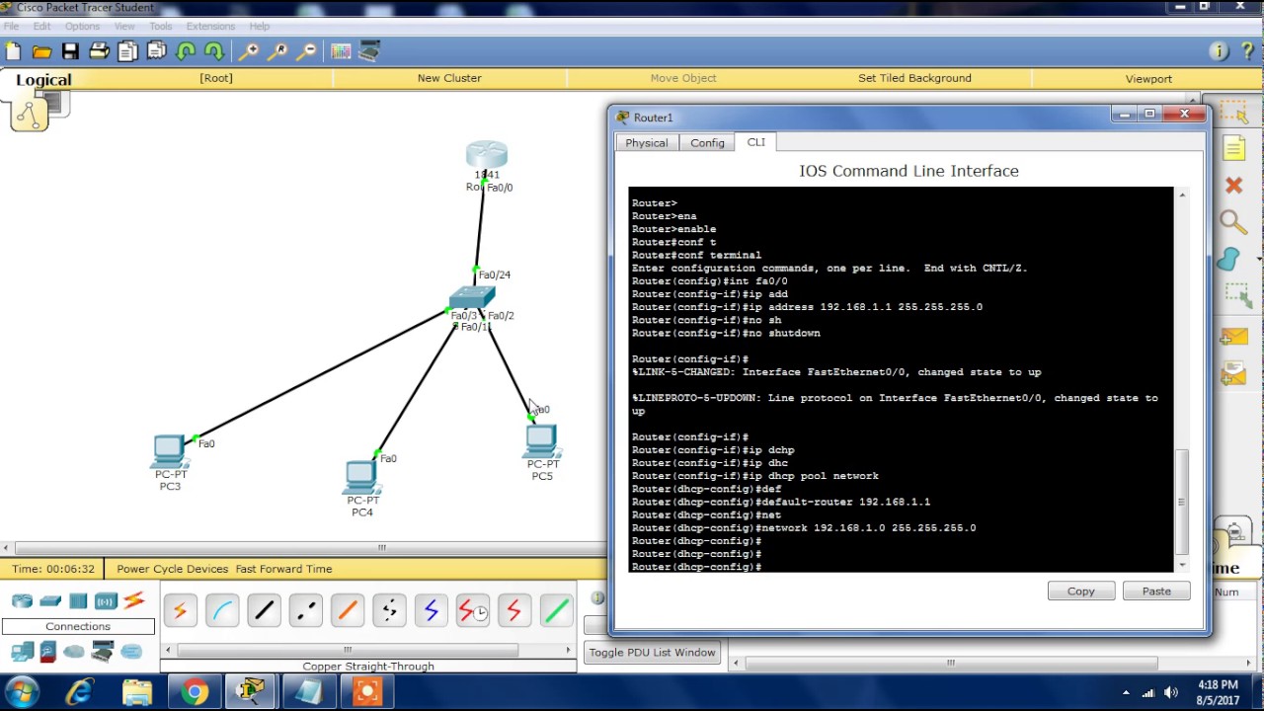This screenshot has width=1264, height=711.
Task: Click the Copy button in Router1
Action: [1081, 591]
